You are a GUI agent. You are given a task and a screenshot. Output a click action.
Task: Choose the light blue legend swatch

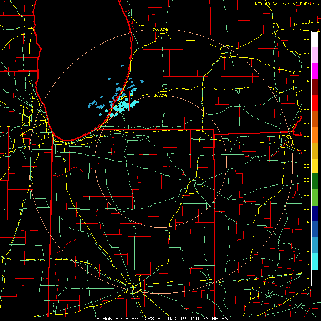pyautogui.click(x=315, y=245)
